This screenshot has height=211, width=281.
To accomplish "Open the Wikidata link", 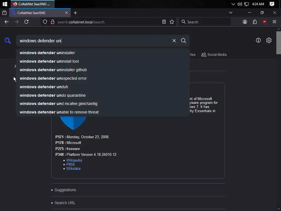I will point(73,168).
